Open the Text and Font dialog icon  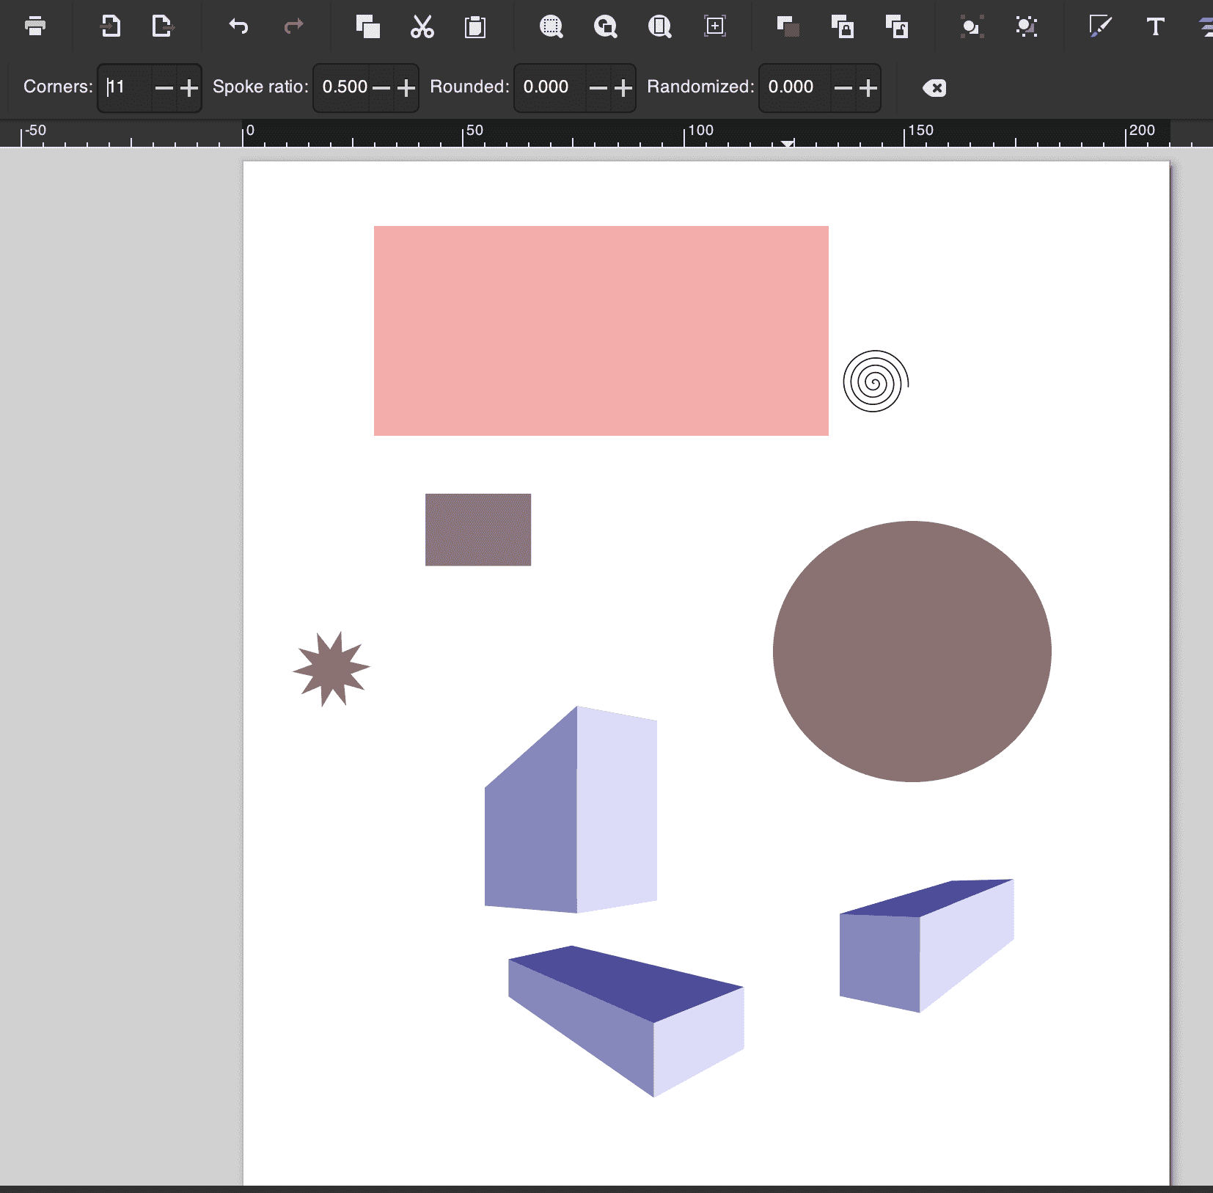[x=1155, y=26]
